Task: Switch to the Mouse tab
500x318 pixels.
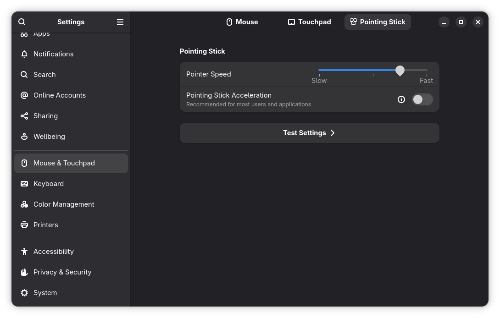Action: click(x=242, y=22)
